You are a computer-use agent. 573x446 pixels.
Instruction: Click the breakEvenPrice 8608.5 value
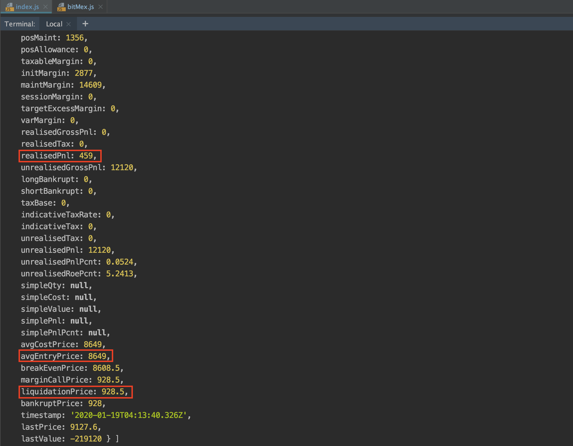coord(106,368)
